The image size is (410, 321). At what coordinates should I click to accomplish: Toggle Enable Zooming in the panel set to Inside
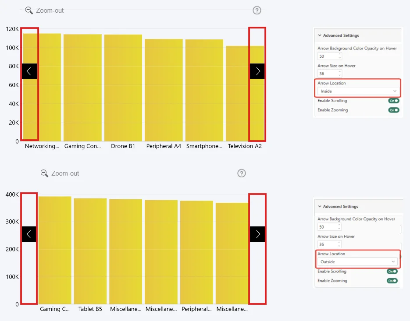point(393,110)
